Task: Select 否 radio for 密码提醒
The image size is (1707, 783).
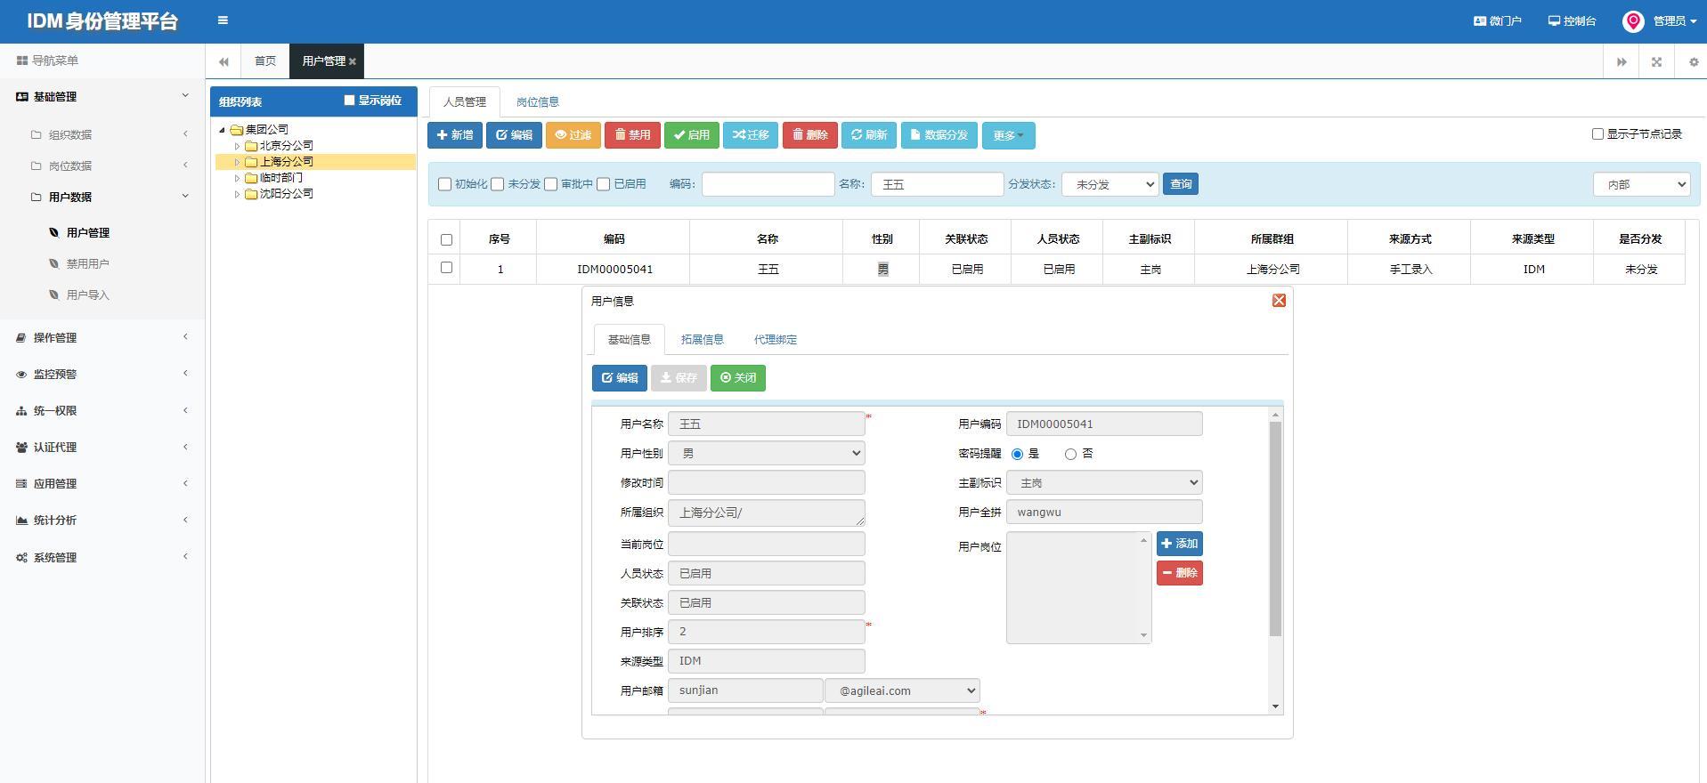Action: click(x=1070, y=455)
